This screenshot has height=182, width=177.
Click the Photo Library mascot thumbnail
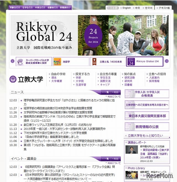[132, 175]
